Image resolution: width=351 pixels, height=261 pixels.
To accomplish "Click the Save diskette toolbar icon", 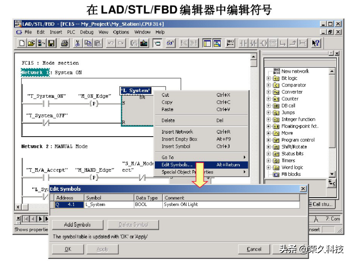I will pos(51,43).
